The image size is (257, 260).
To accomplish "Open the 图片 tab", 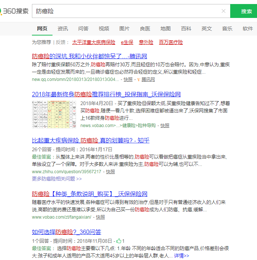I will point(124,29).
